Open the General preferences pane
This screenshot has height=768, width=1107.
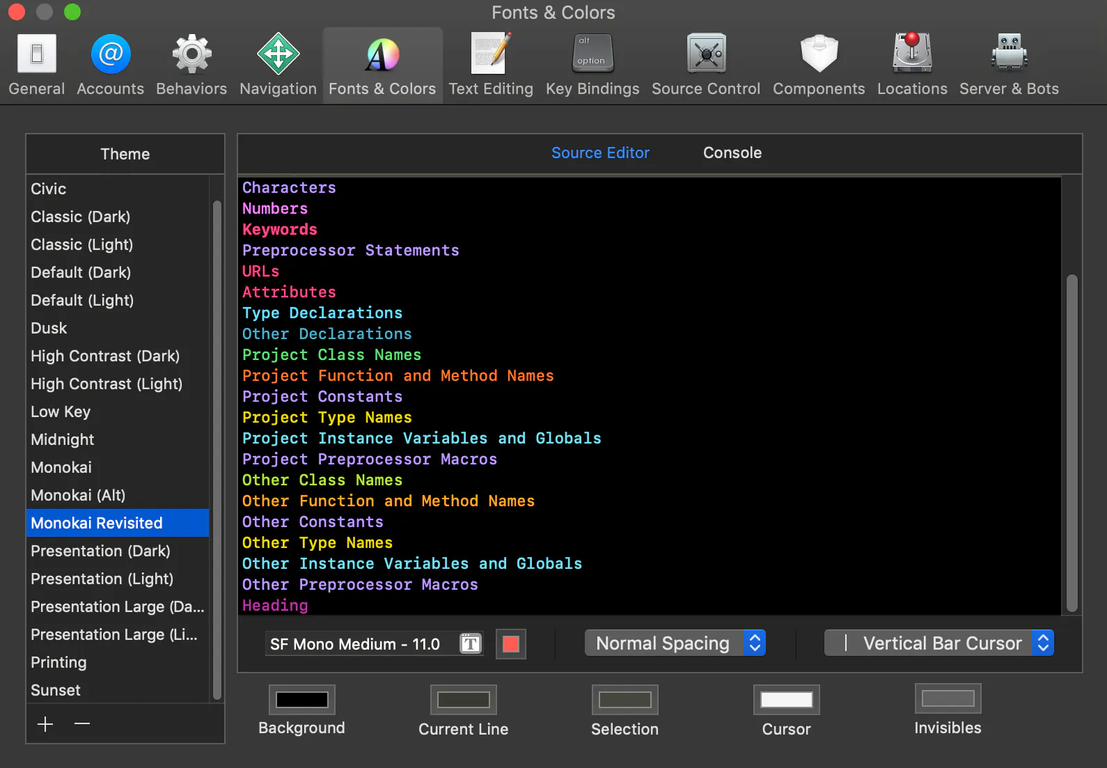pos(37,64)
